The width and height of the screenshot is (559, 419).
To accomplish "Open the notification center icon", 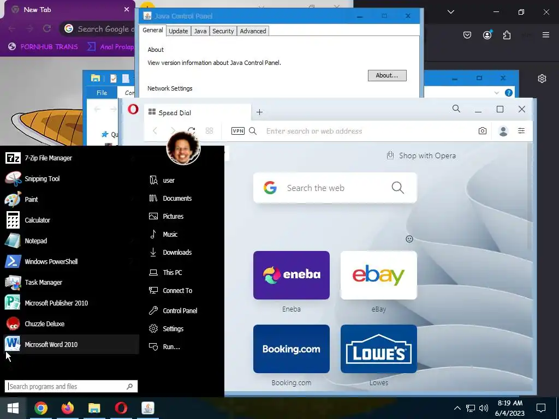I will tap(541, 408).
